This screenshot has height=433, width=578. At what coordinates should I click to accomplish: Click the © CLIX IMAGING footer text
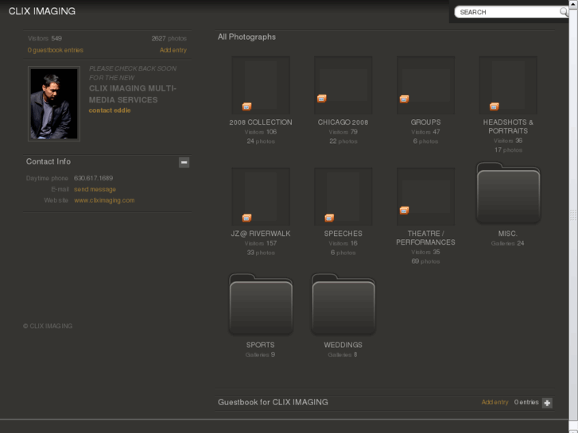(48, 326)
